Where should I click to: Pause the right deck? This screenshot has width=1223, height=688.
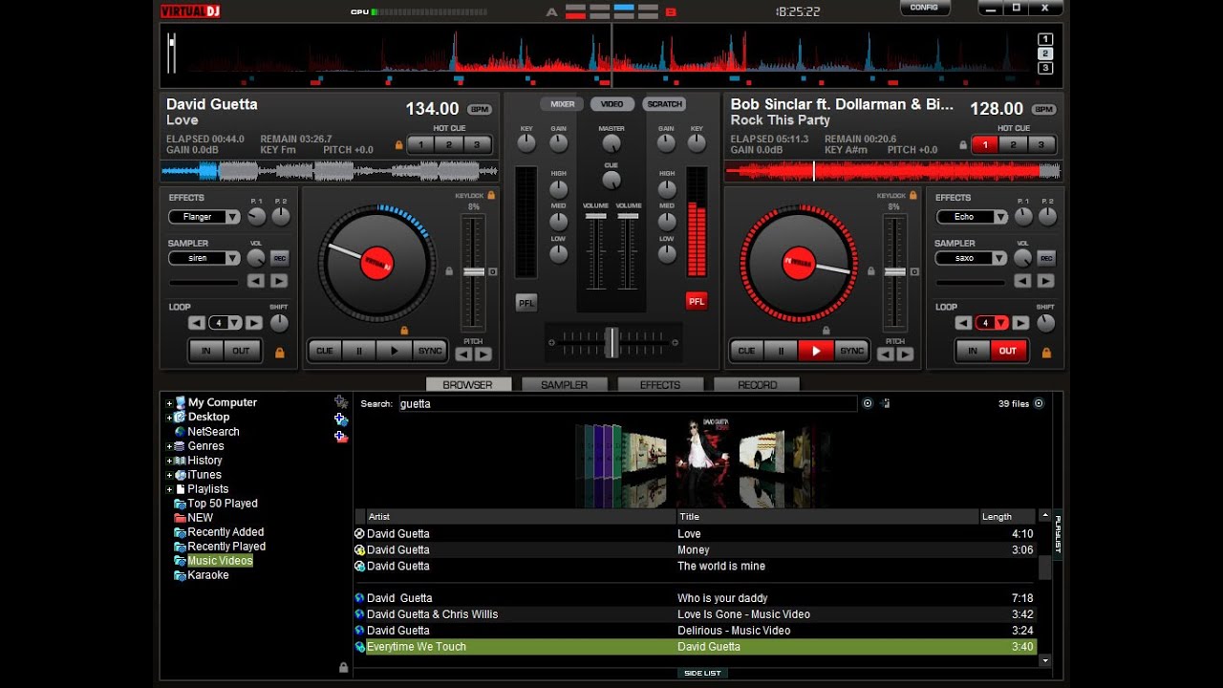coord(781,351)
